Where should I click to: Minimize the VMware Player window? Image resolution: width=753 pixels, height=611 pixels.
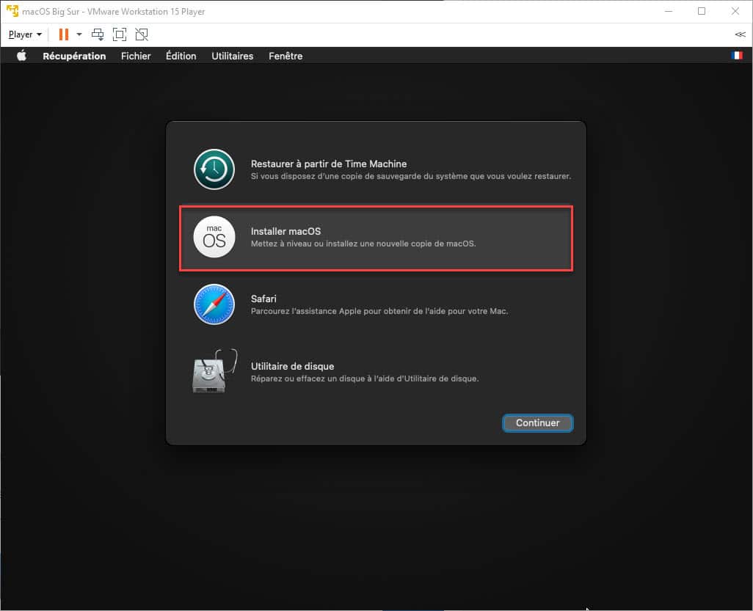point(669,11)
